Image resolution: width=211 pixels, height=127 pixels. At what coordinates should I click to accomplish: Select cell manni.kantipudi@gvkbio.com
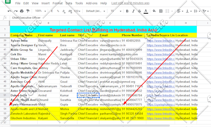[x=110, y=54]
